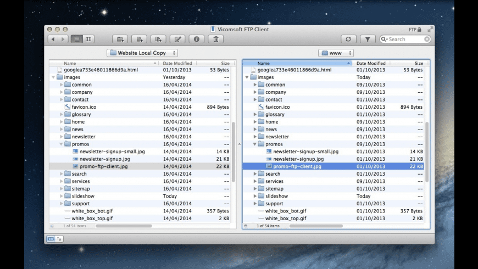This screenshot has width=478, height=269.
Task: Click the Edit file pencil icon
Action: (x=177, y=39)
